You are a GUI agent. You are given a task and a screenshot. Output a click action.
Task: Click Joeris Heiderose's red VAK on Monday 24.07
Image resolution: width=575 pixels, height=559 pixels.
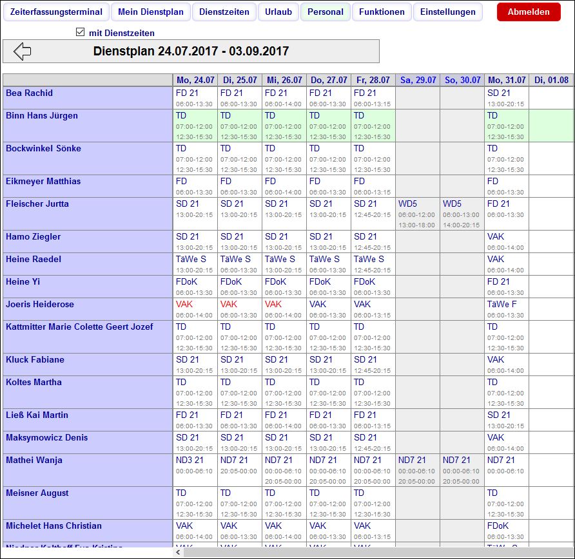pos(184,304)
